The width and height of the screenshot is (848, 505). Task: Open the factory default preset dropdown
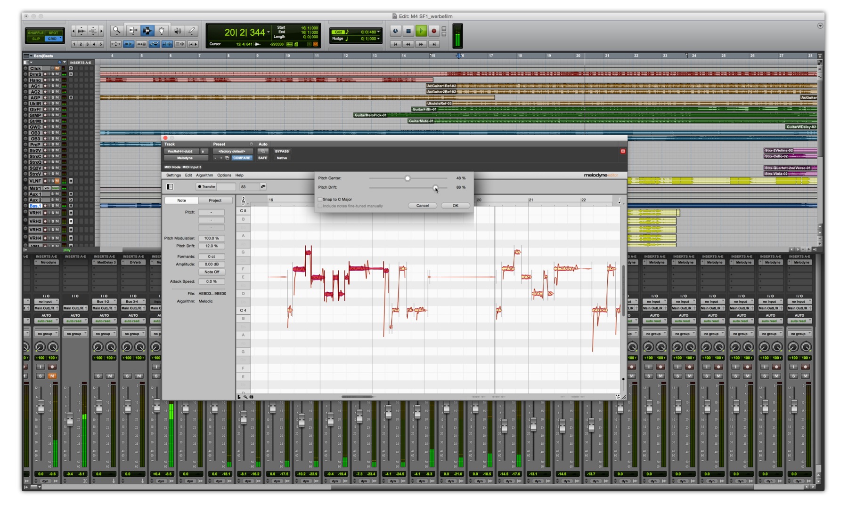pos(232,152)
